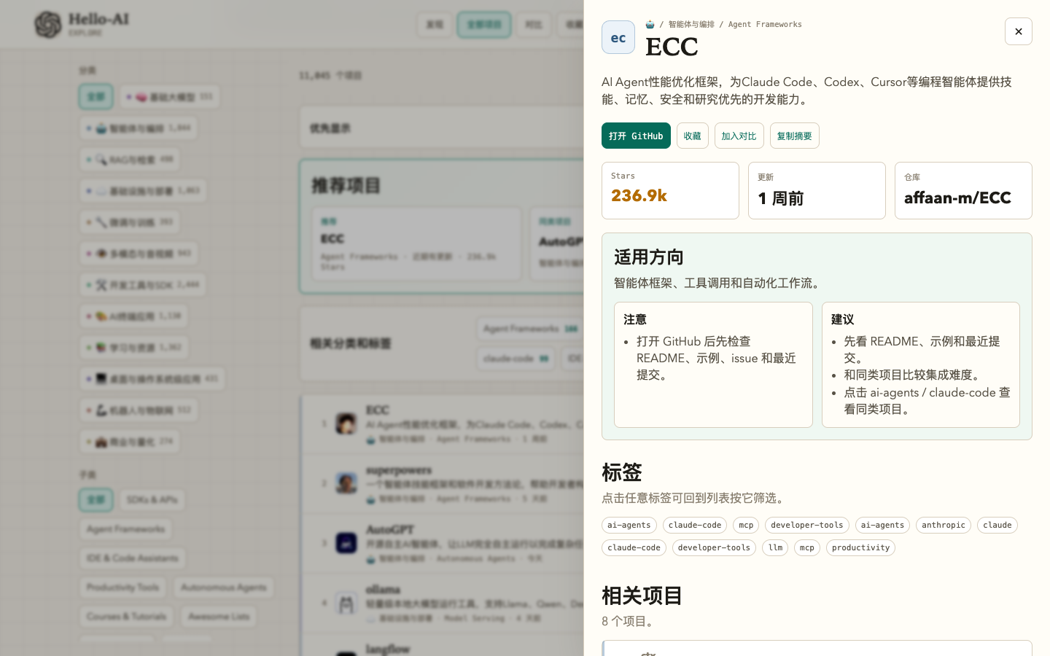Open the AutoGPT project title in list
Viewport: 1050px width, 656px height.
tap(390, 530)
